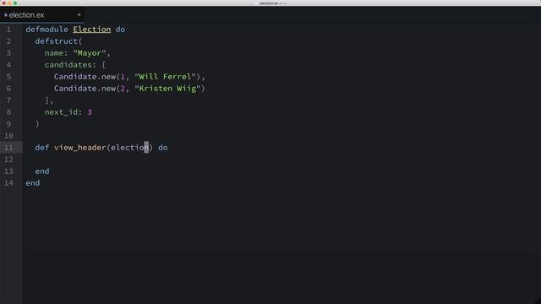Click line number 2 in gutter
This screenshot has width=541, height=304.
tap(8, 41)
